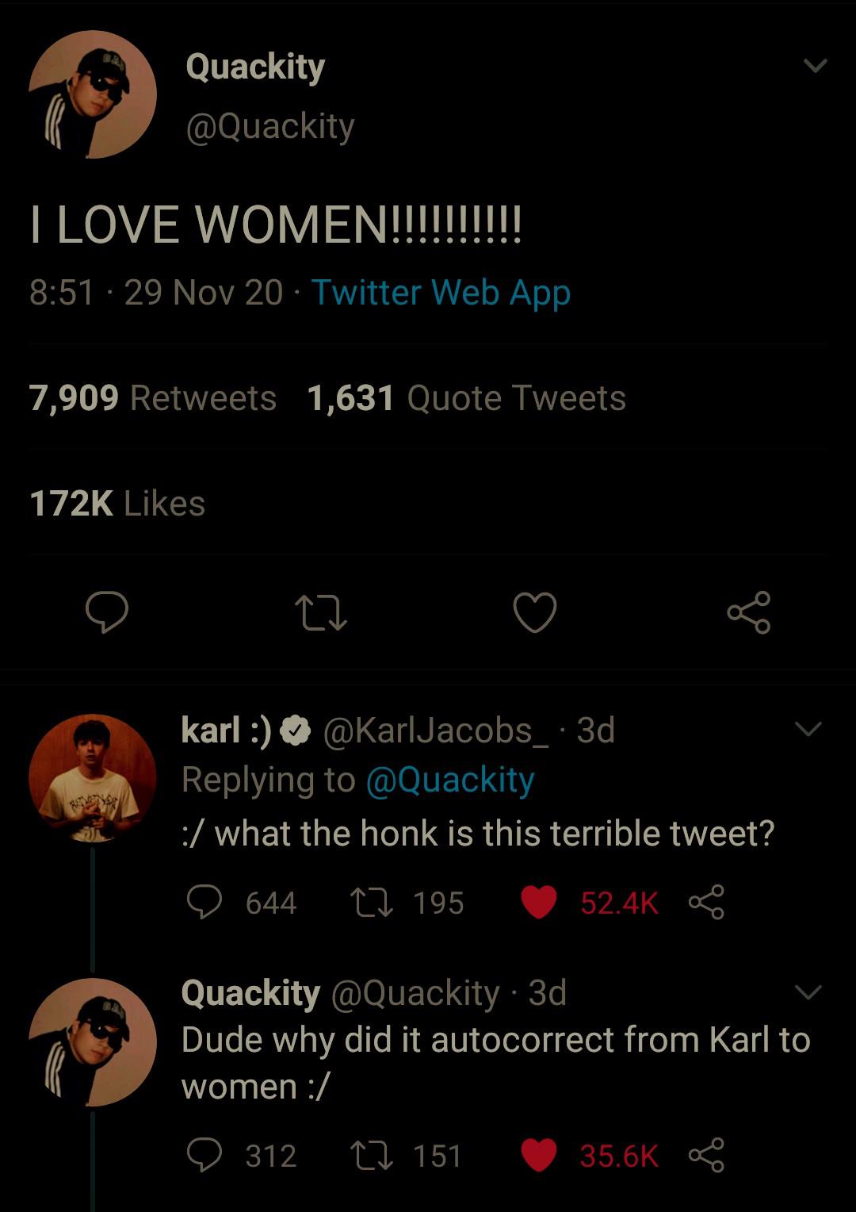Open the 172K Likes list
The width and height of the screenshot is (856, 1212).
(x=117, y=504)
